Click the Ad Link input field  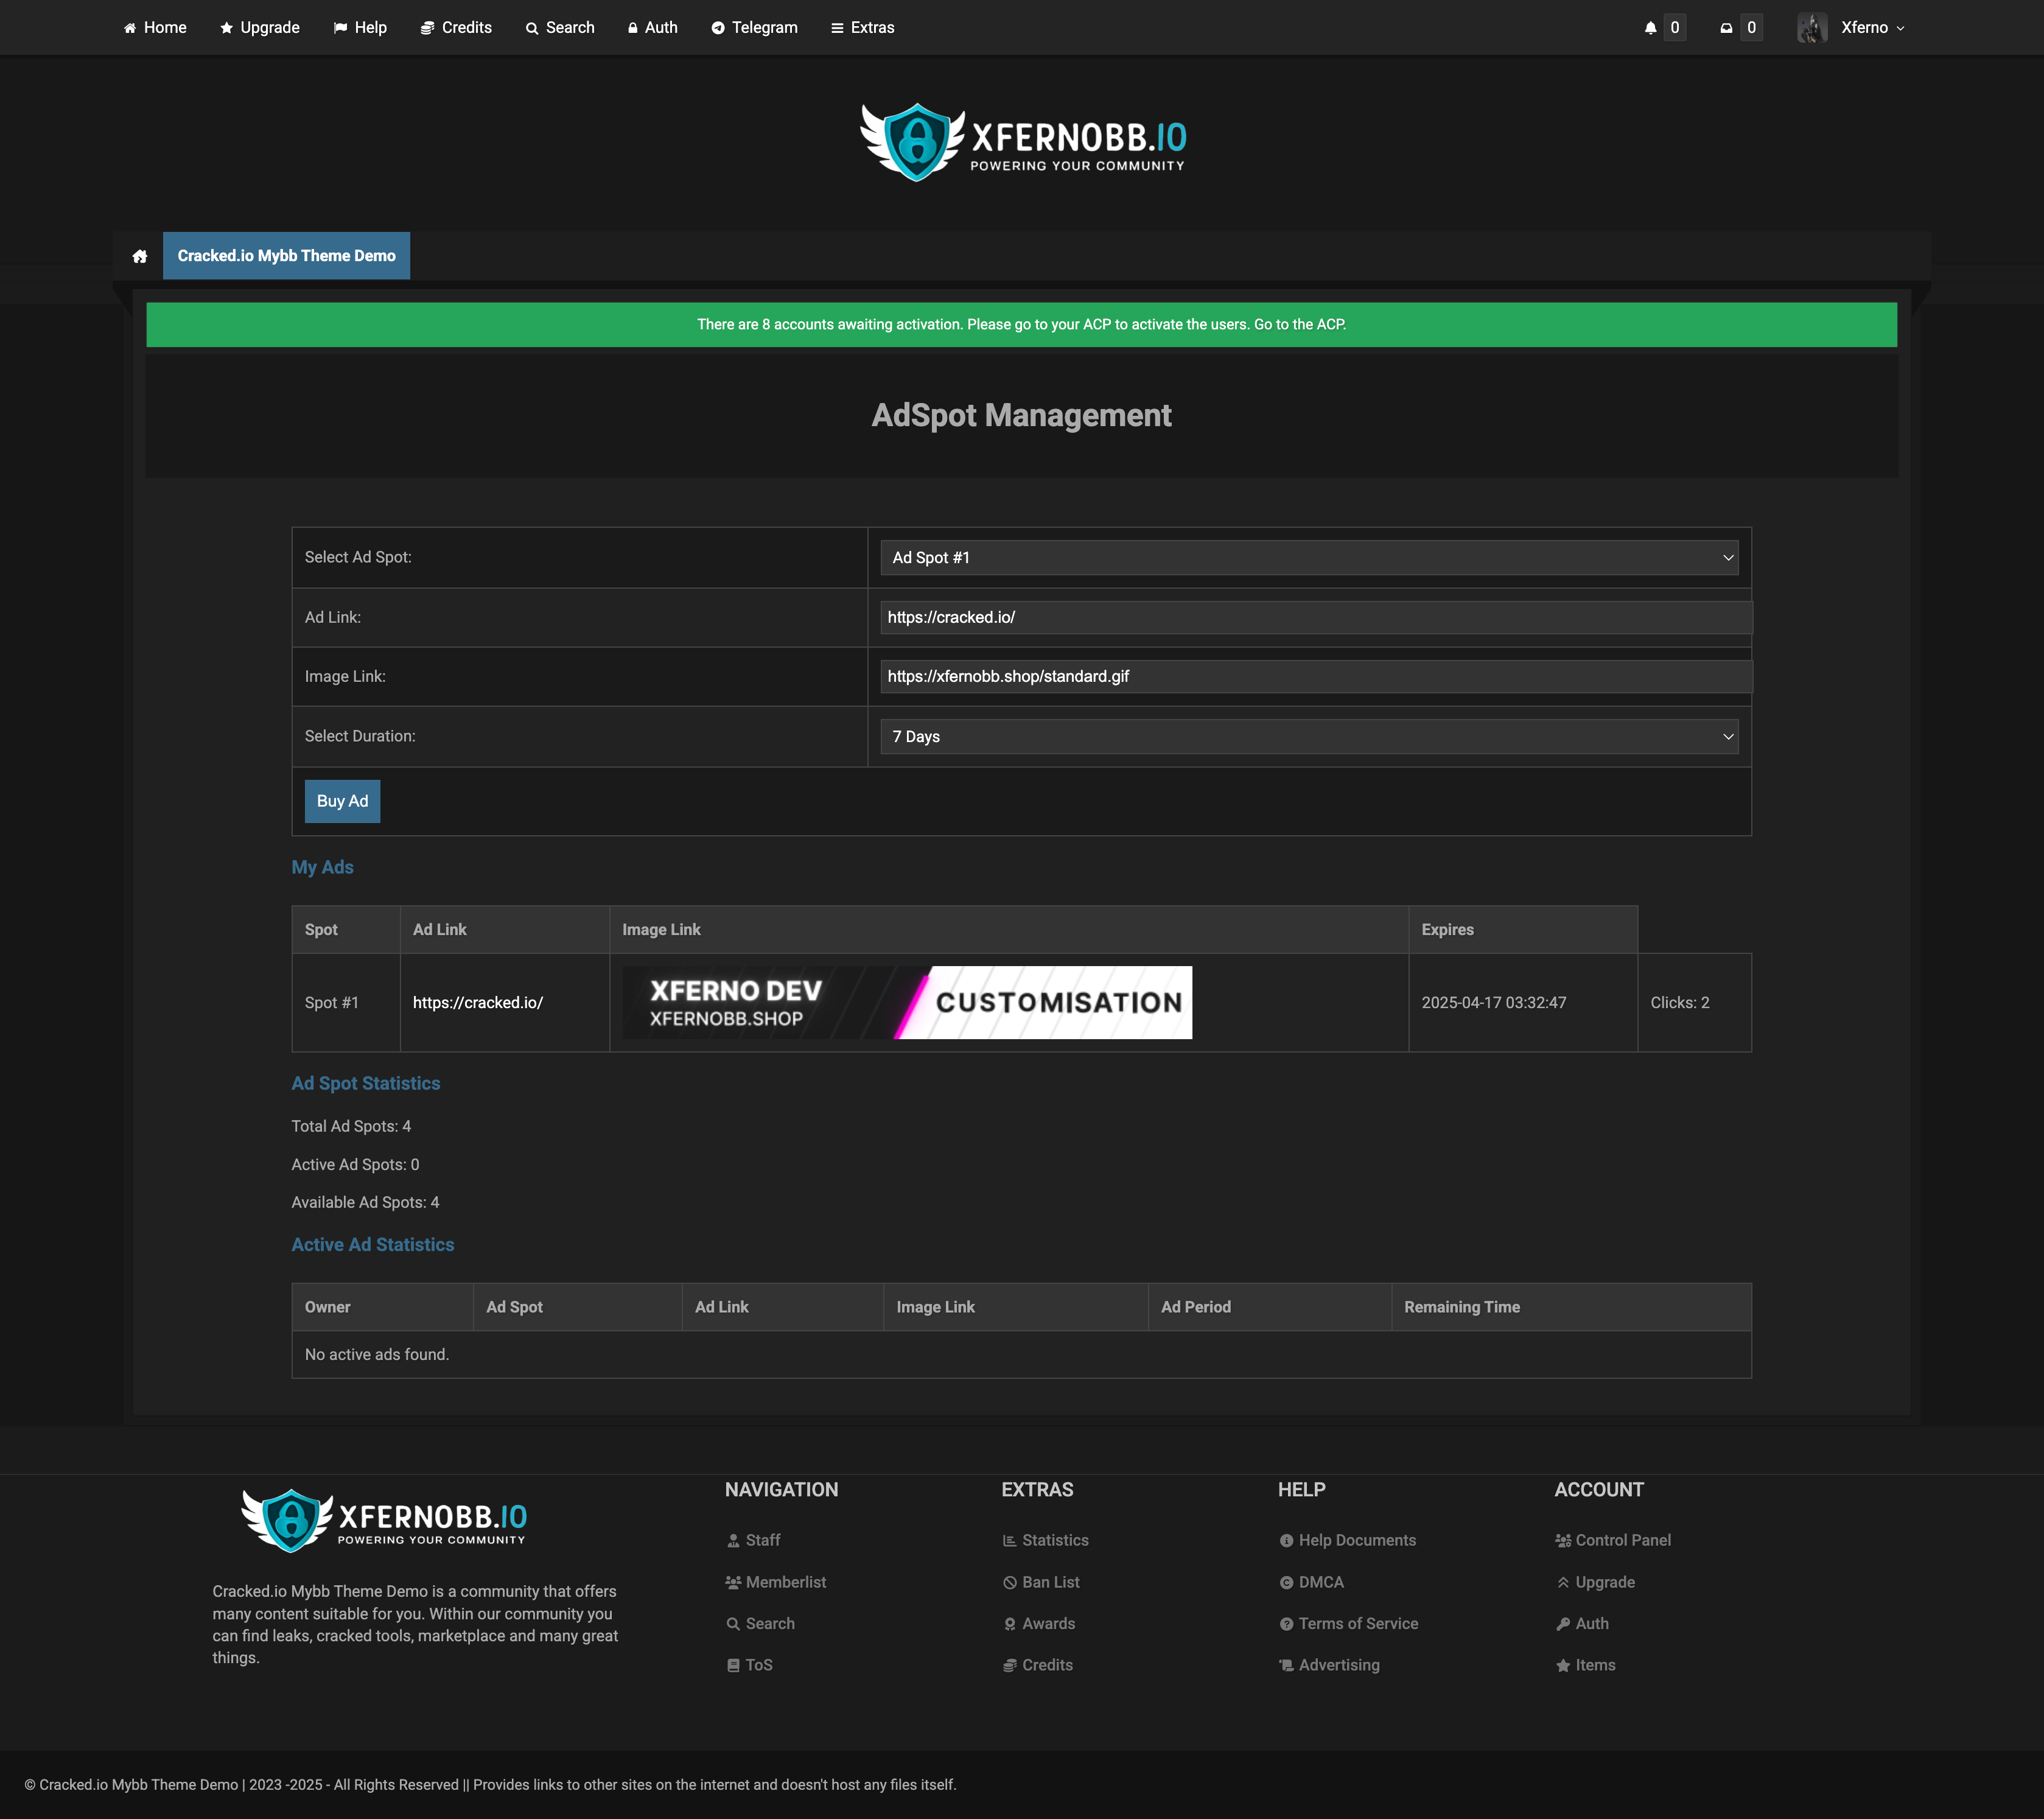[1313, 617]
